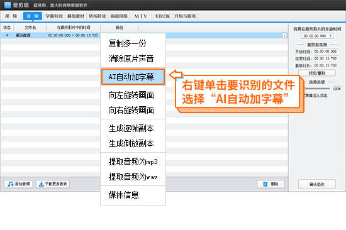Click the 开始时间 input field

[x=325, y=52]
